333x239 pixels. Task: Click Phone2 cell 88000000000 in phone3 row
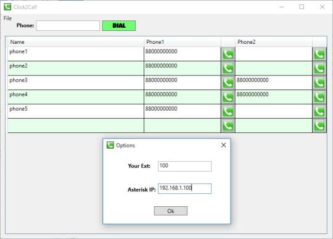pyautogui.click(x=274, y=83)
